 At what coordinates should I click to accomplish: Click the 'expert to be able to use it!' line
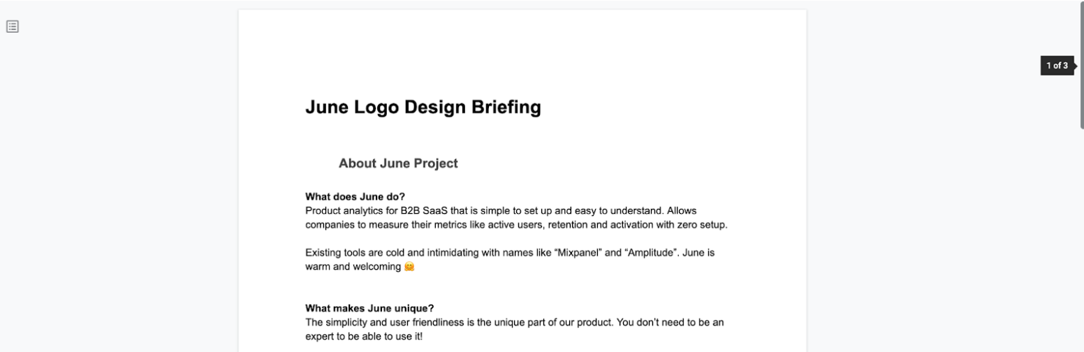pos(363,336)
